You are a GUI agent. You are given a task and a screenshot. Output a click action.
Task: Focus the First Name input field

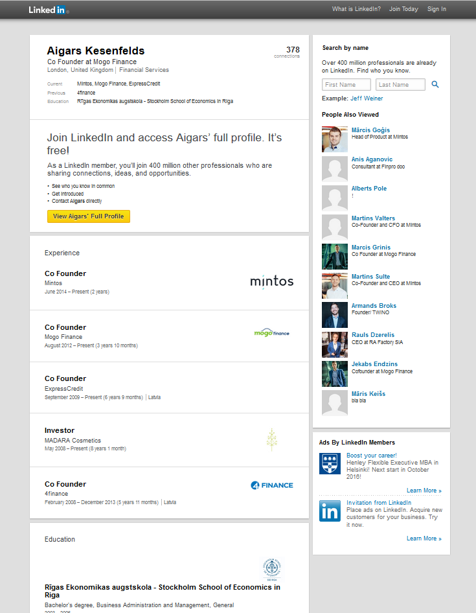click(x=346, y=84)
